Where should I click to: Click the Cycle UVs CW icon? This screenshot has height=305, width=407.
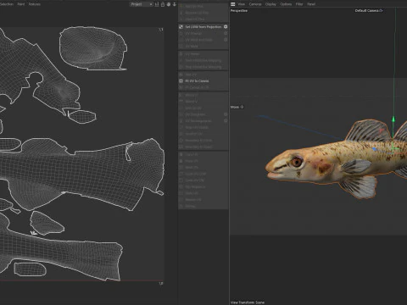pyautogui.click(x=181, y=180)
